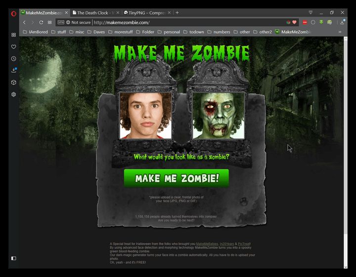Open the personal bookmarks folder
The width and height of the screenshot is (356, 277).
tap(169, 32)
